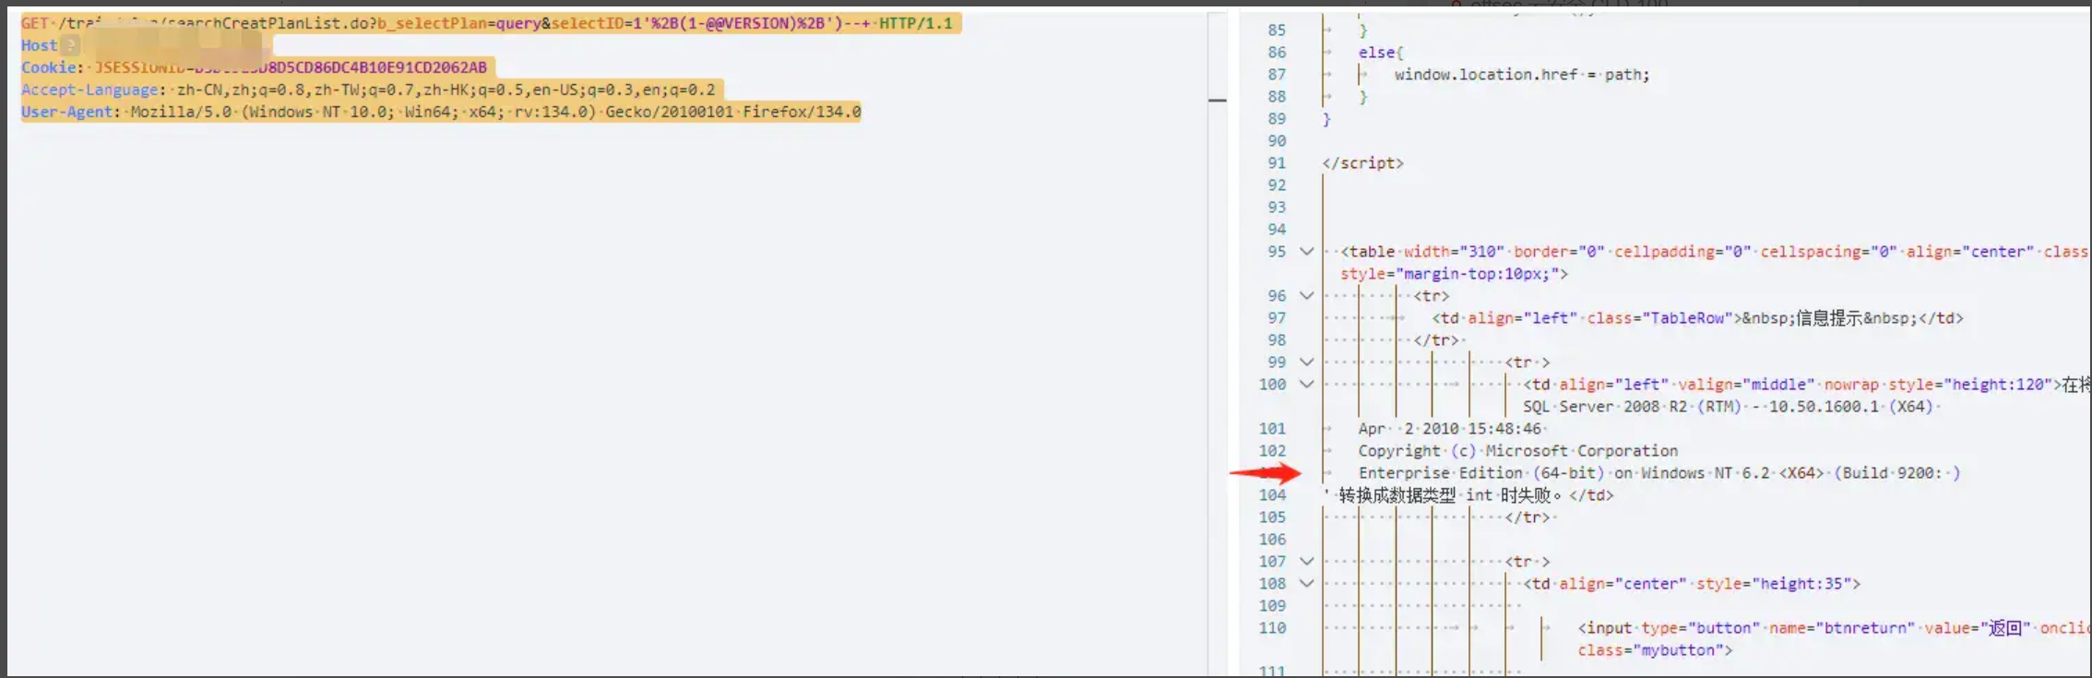Click line number 93 in the gutter
This screenshot has height=678, width=2092.
pos(1276,208)
